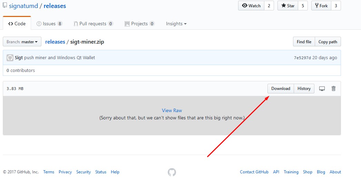Click the trash can delete icon
The height and width of the screenshot is (191, 361).
(333, 89)
